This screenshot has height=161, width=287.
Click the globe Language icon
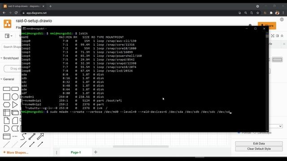click(x=282, y=20)
